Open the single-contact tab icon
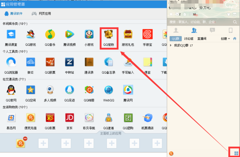Screen dimensions: 240x157 [x=176, y=30]
